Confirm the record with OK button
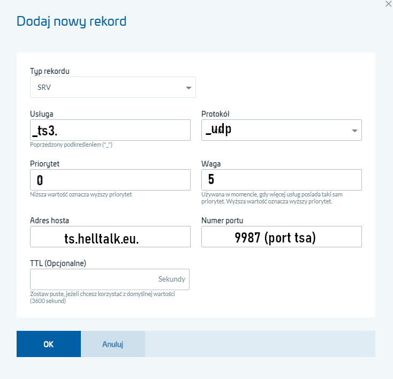 (x=48, y=344)
